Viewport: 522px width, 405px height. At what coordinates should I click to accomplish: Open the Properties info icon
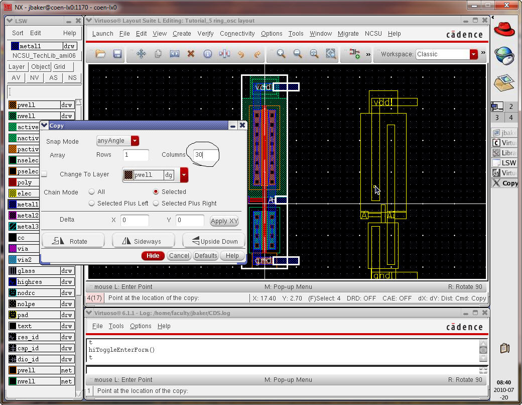[x=207, y=54]
